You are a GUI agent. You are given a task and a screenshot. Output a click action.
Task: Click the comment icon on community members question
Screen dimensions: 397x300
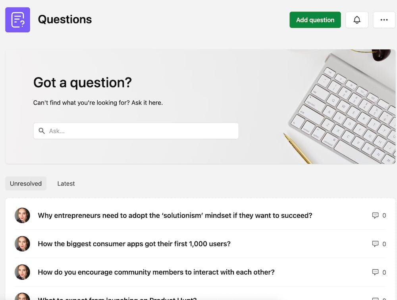click(375, 272)
